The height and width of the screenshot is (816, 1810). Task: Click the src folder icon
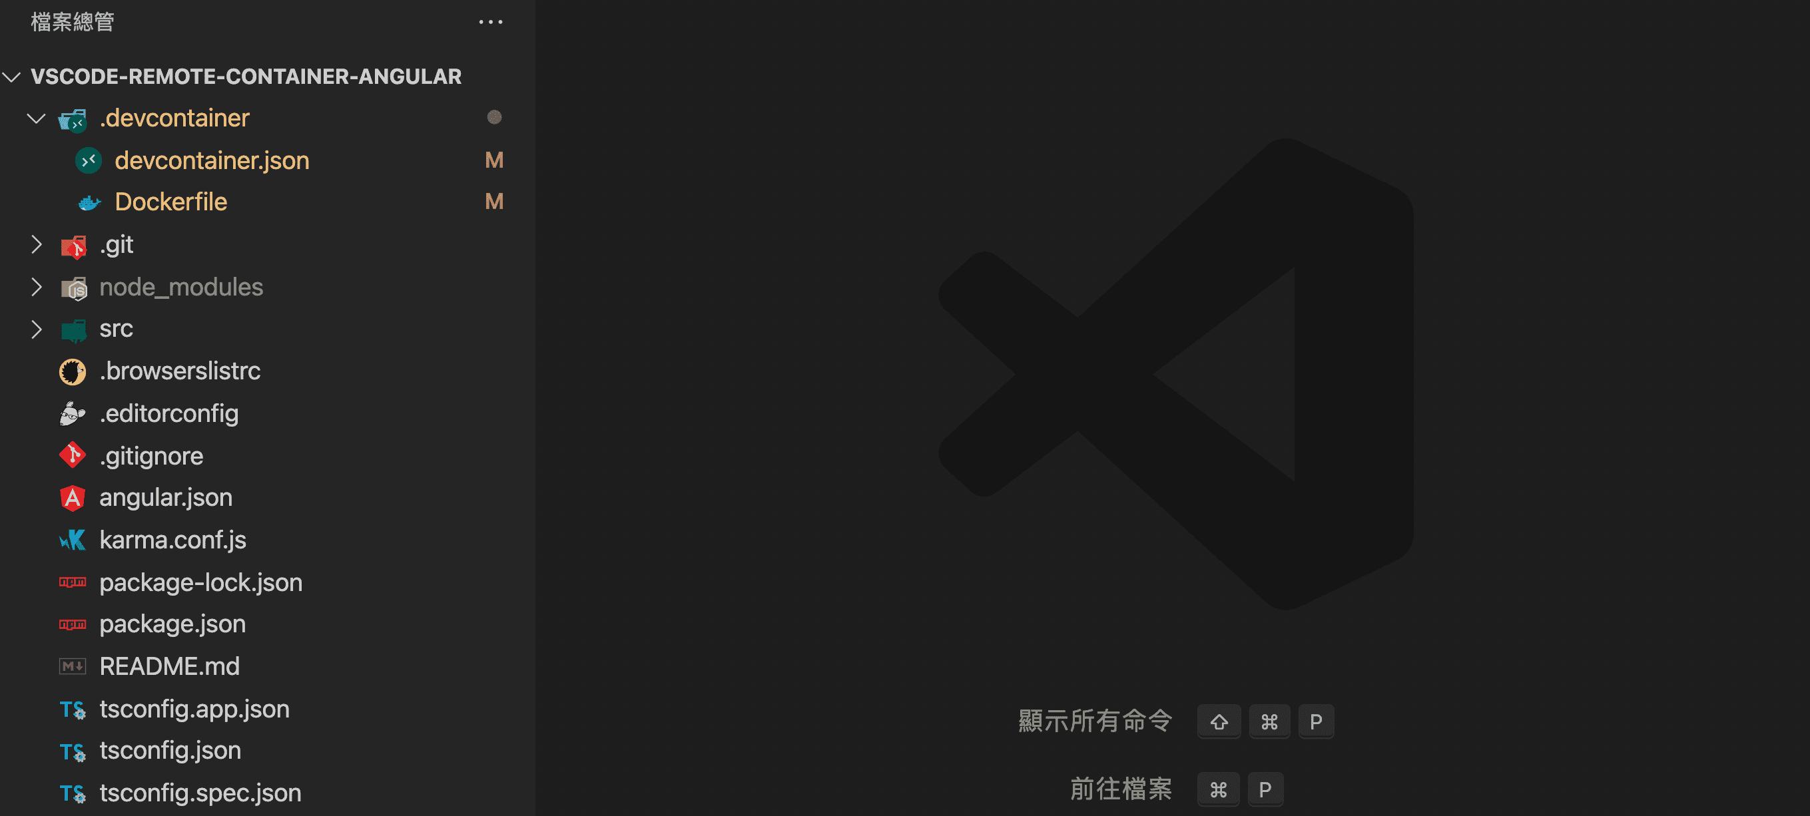coord(73,330)
